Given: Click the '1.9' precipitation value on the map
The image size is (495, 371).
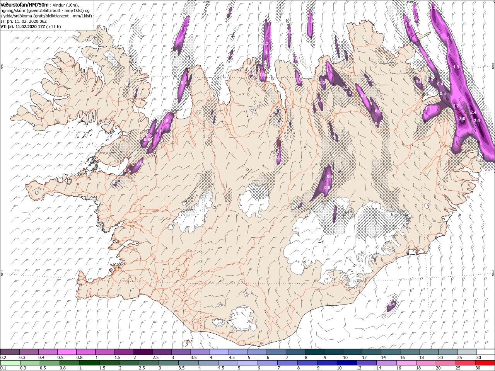Looking at the screenshot, I should 456,67.
